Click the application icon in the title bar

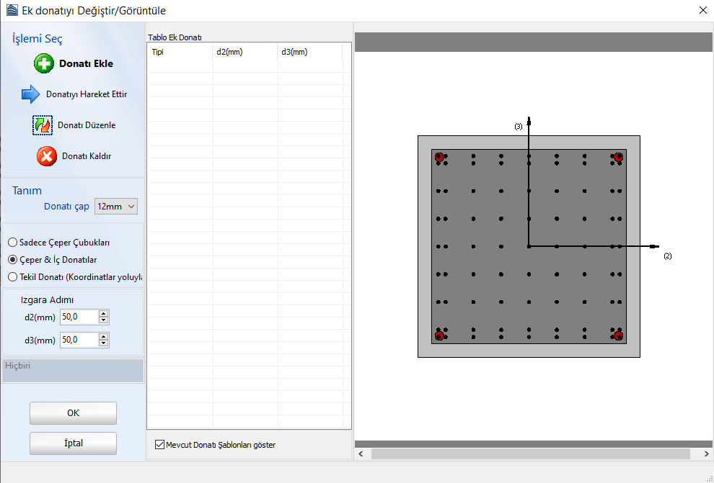10,10
